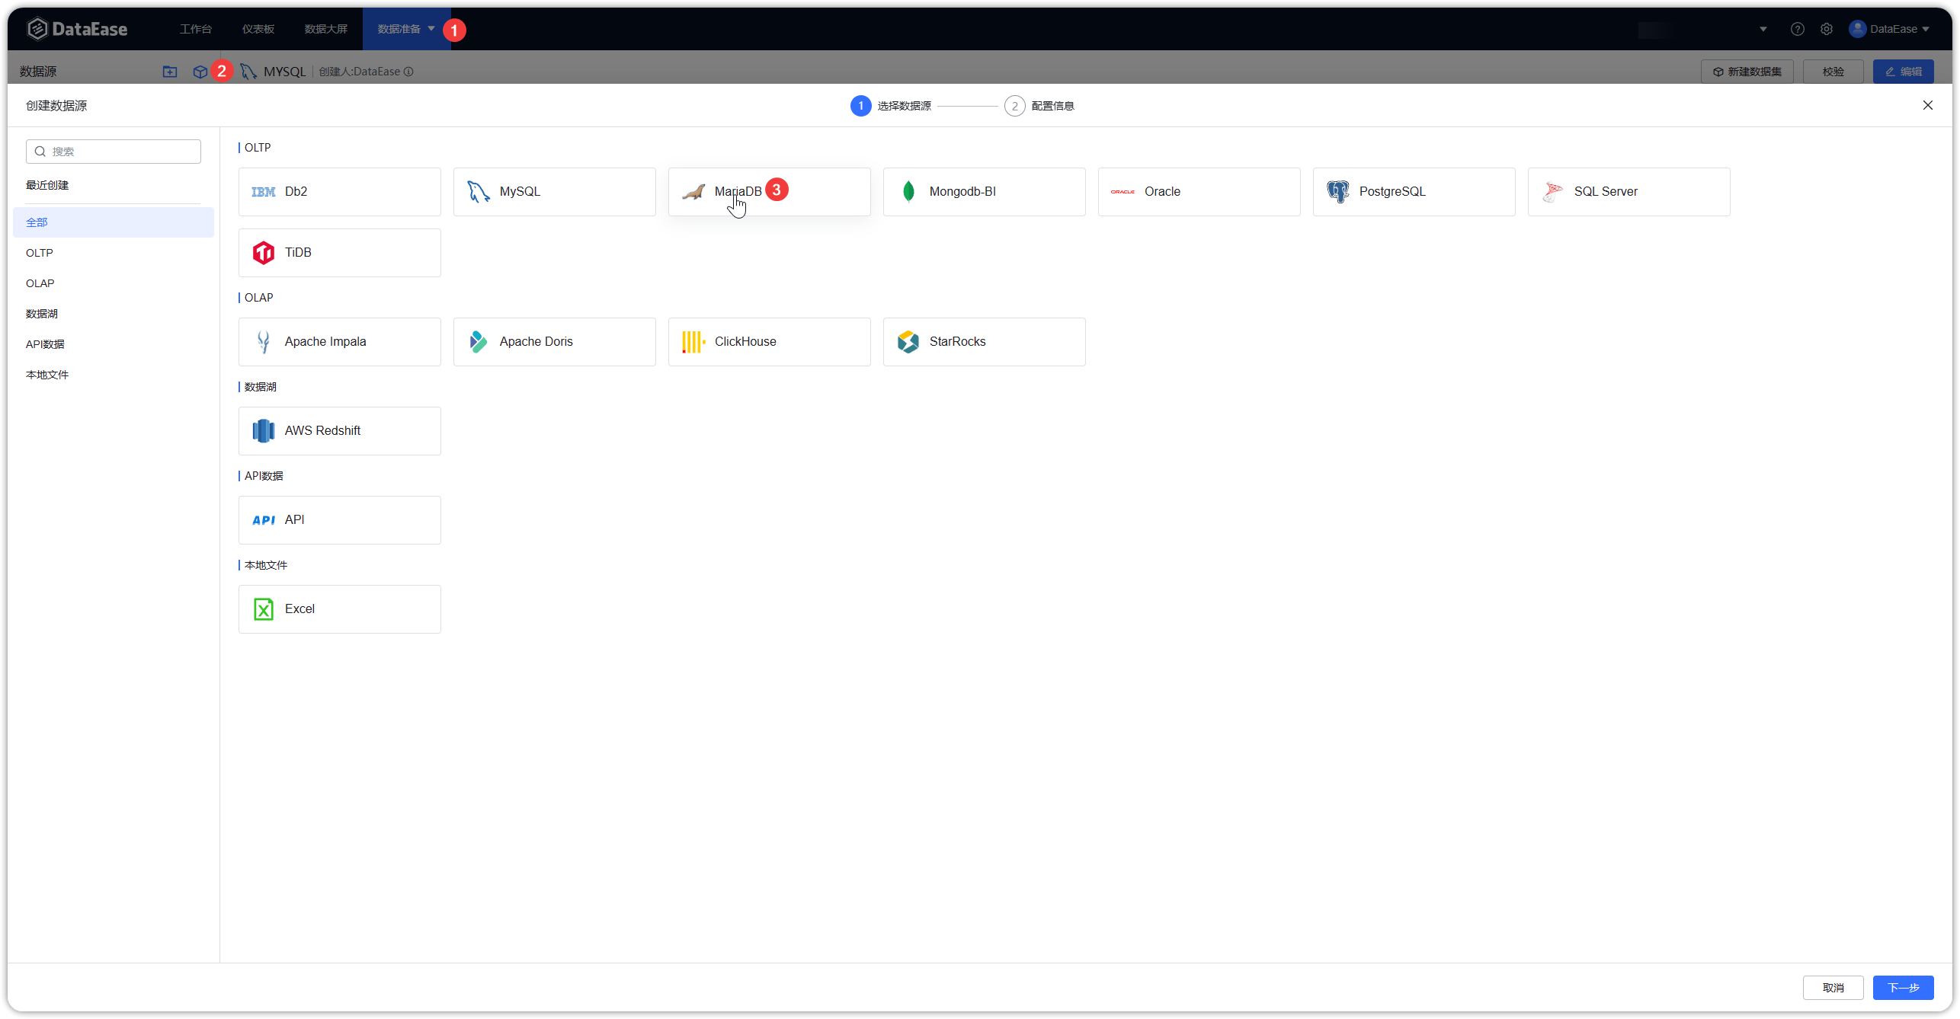The image size is (1960, 1019).
Task: Click the new folder icon near 数据源
Action: 170,71
